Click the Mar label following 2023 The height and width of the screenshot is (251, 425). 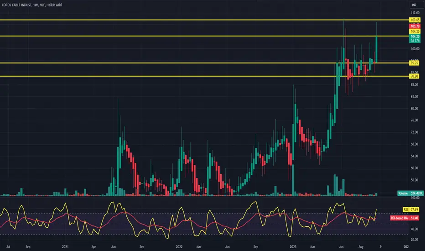point(312,246)
